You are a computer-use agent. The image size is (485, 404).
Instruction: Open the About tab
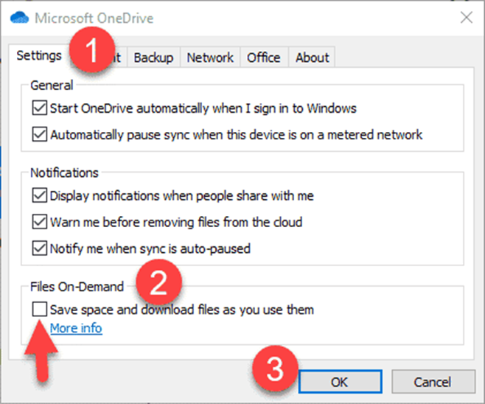[x=312, y=58]
